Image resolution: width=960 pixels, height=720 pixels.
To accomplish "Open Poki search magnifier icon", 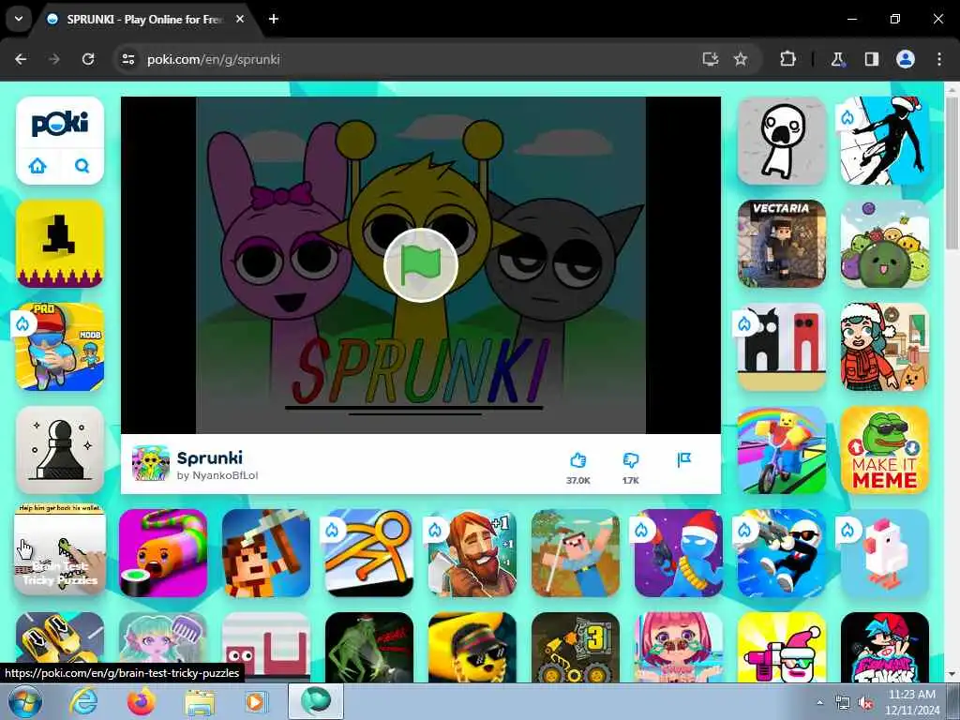I will pos(82,165).
